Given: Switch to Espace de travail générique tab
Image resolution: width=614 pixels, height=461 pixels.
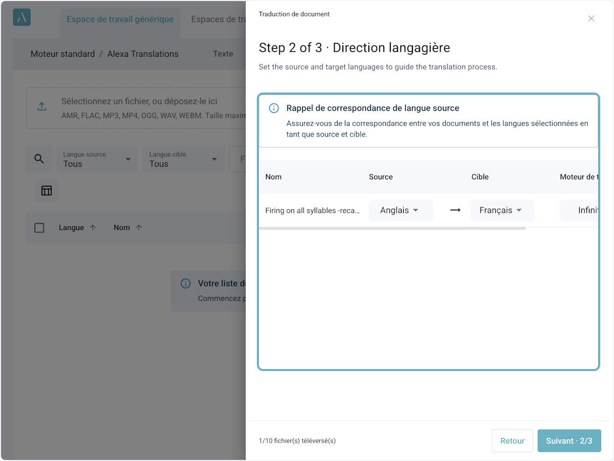Looking at the screenshot, I should click(x=120, y=19).
